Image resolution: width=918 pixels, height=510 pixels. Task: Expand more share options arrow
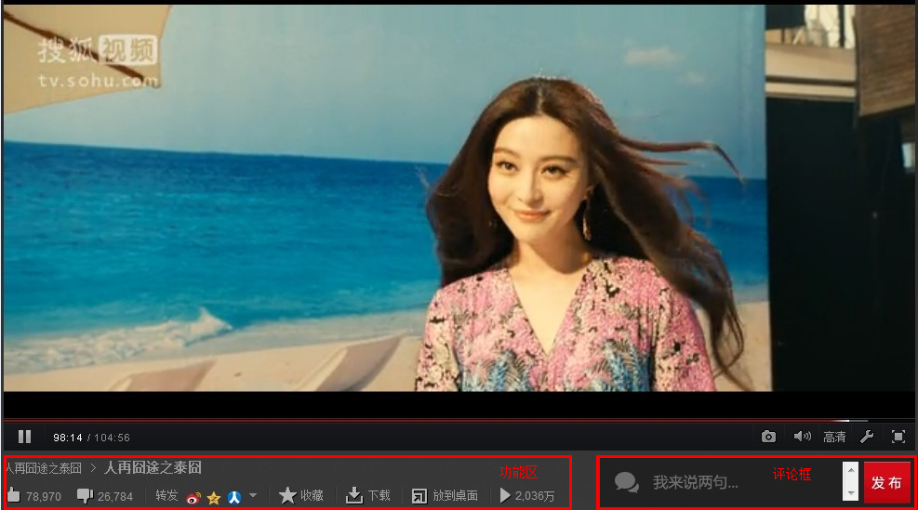253,495
